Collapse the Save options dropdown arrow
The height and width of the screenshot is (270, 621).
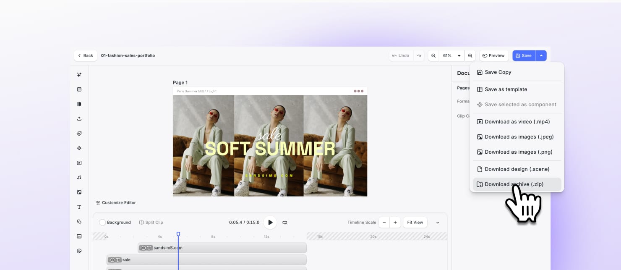tap(541, 55)
